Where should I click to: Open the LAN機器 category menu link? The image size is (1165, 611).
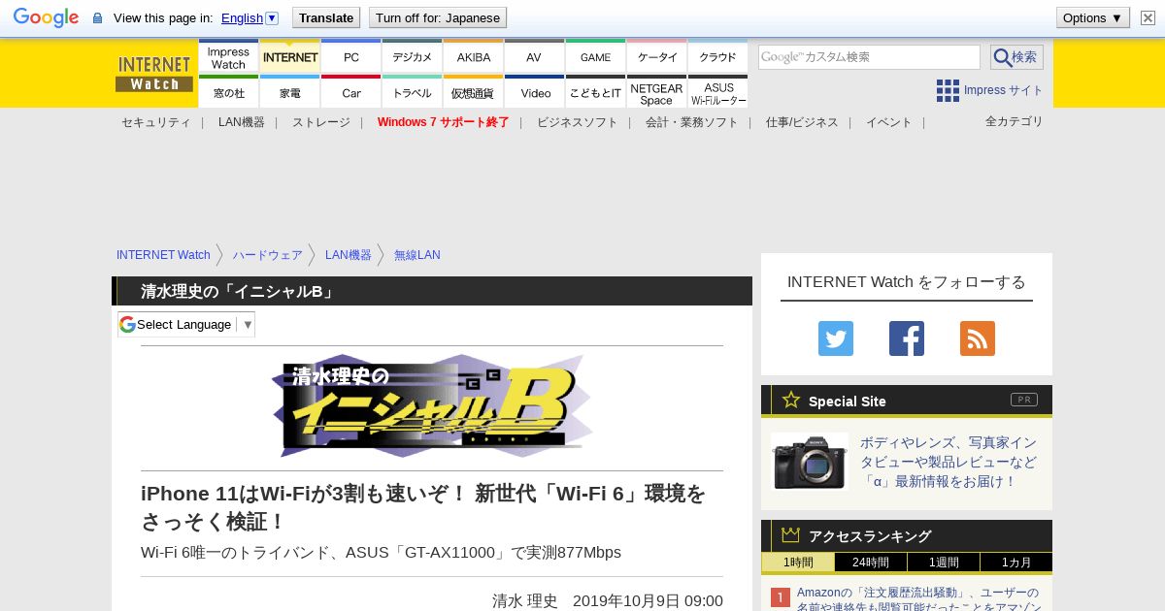click(x=242, y=122)
